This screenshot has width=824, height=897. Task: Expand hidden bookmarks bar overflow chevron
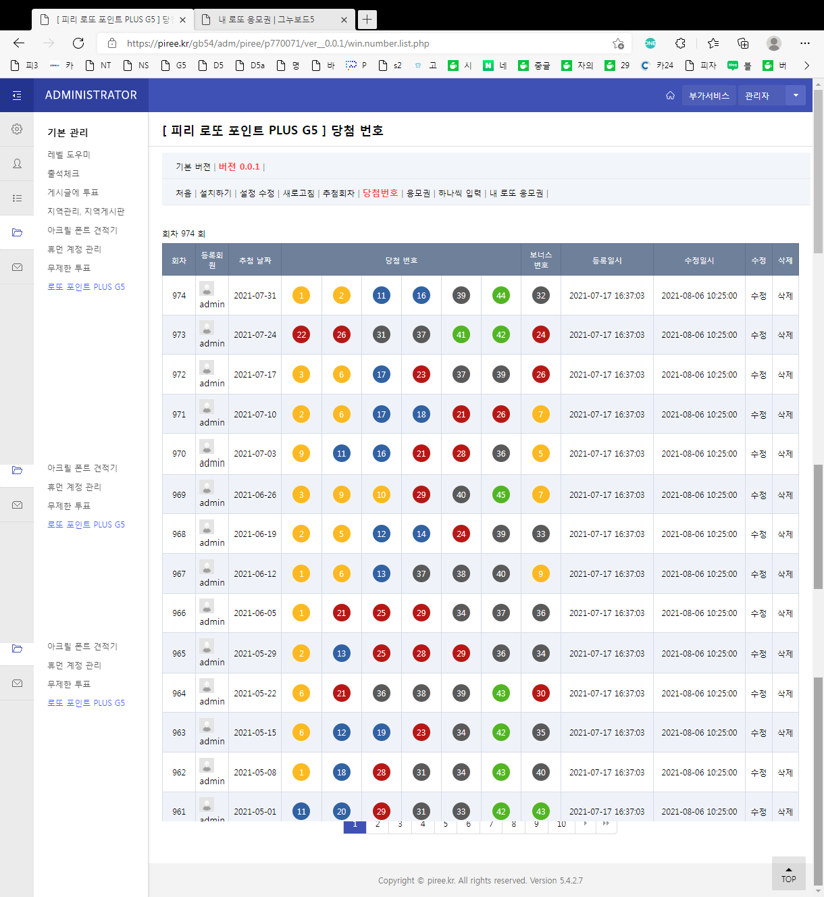(x=806, y=66)
